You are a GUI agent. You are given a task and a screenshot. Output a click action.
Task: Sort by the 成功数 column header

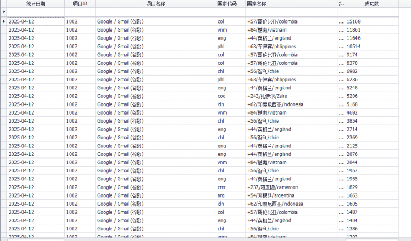tap(371, 4)
